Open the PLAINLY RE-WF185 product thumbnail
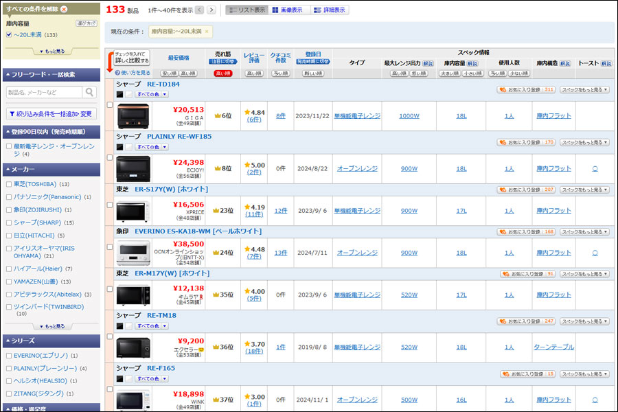 pos(133,169)
